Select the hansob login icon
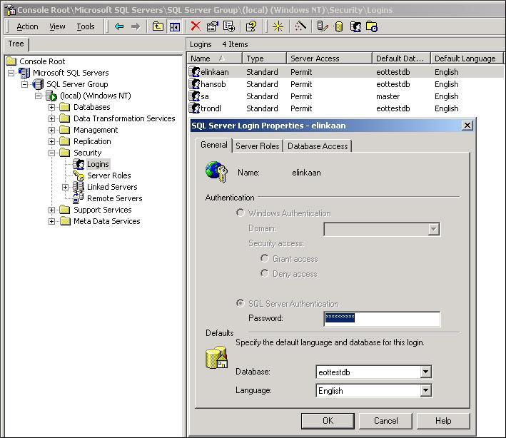Image resolution: width=506 pixels, height=438 pixels. tap(195, 84)
